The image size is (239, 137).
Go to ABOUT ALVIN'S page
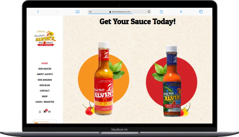click(x=45, y=74)
